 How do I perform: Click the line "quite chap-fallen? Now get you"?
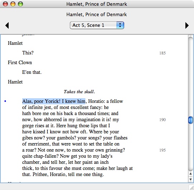(x=67, y=156)
